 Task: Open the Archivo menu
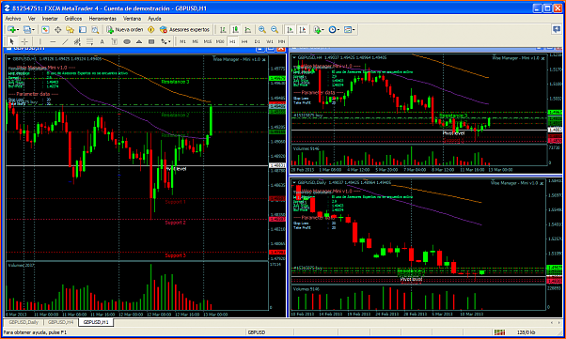click(13, 19)
